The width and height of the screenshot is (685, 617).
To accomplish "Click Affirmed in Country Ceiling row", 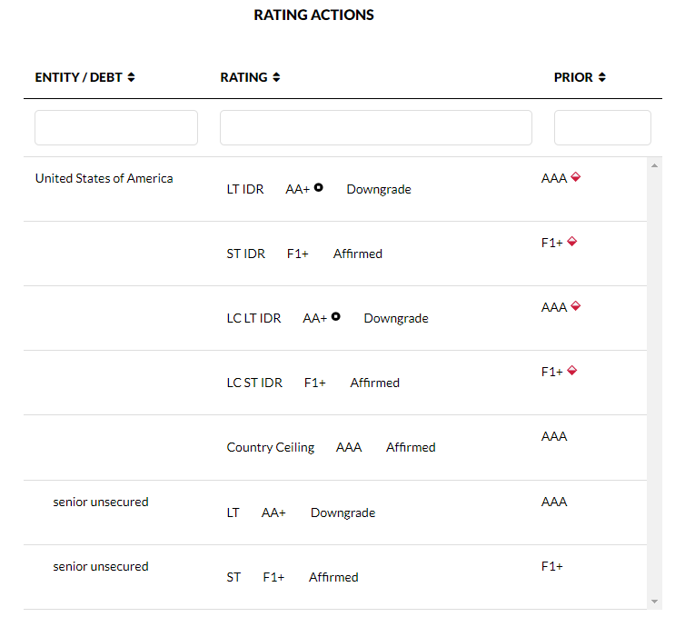I will 411,447.
